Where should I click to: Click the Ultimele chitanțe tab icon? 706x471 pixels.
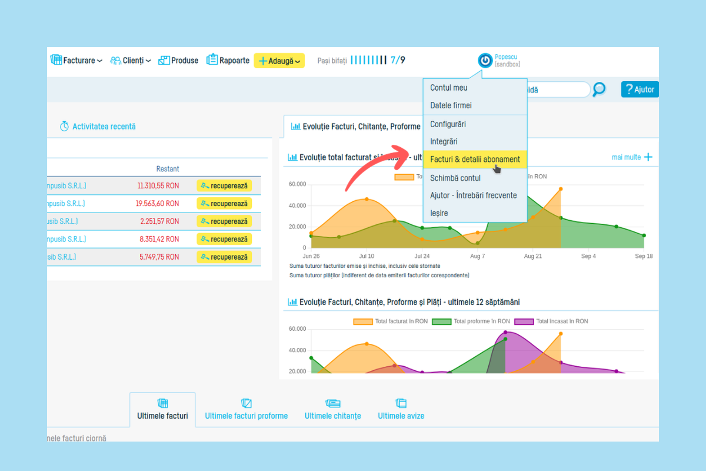[332, 403]
